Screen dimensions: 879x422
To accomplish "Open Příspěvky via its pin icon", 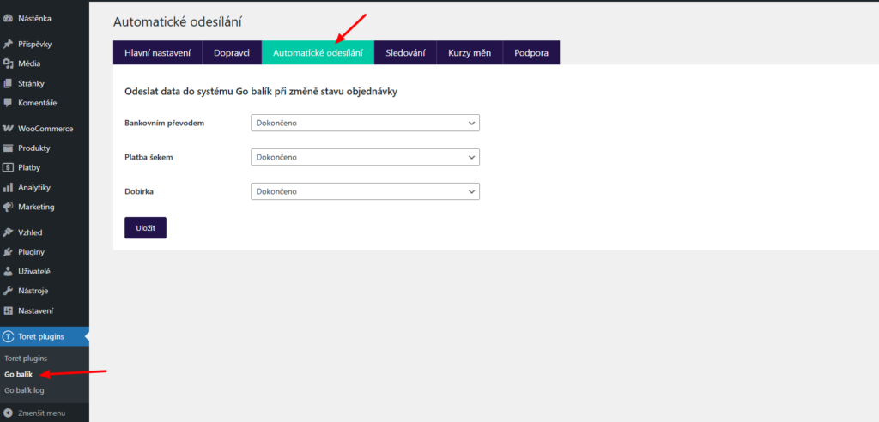I will tap(8, 44).
